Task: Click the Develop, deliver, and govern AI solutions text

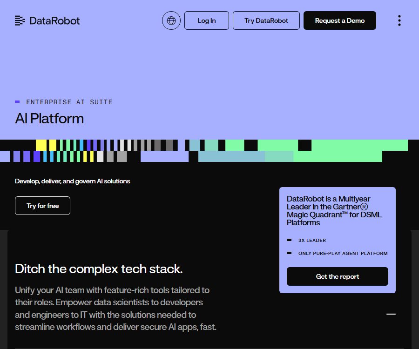Action: tap(73, 181)
